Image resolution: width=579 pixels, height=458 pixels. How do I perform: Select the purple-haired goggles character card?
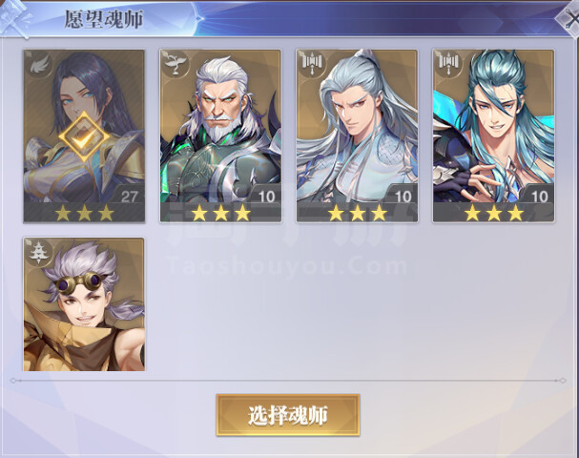coord(84,304)
